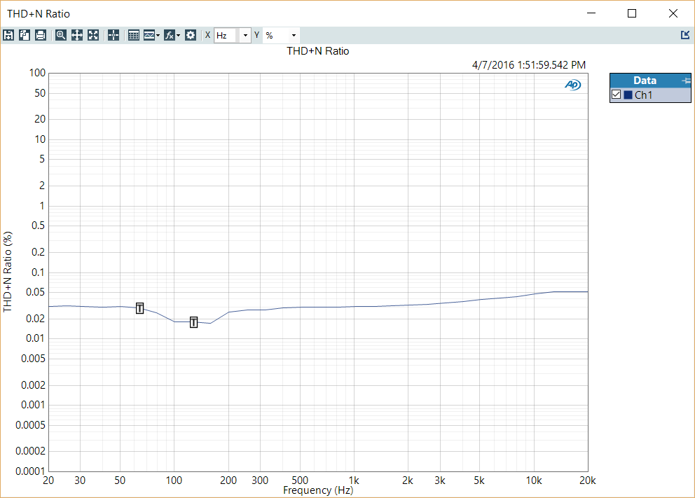The width and height of the screenshot is (695, 498).
Task: Open the data table grid icon
Action: pyautogui.click(x=133, y=35)
